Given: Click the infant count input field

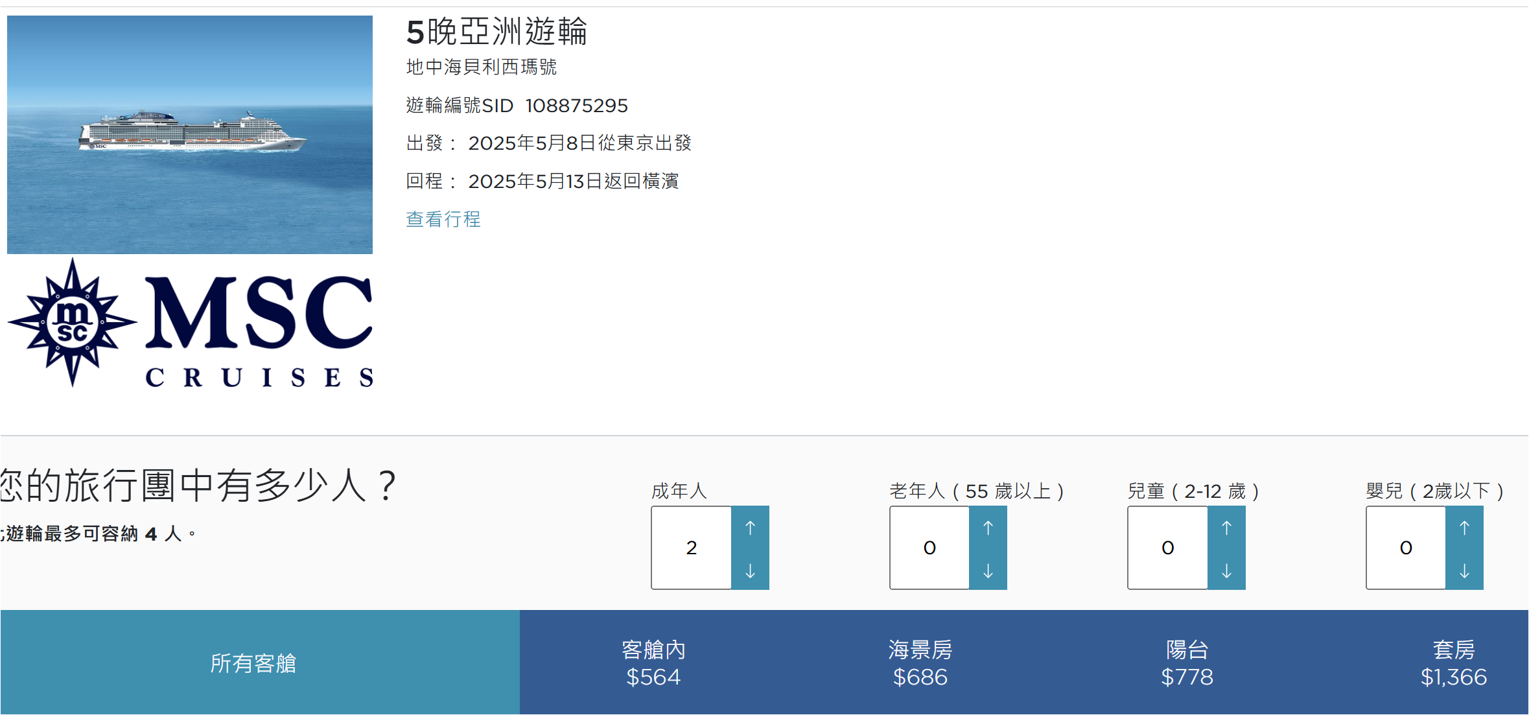Looking at the screenshot, I should pyautogui.click(x=1405, y=548).
